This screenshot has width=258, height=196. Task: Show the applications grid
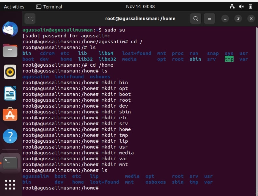click(x=10, y=185)
